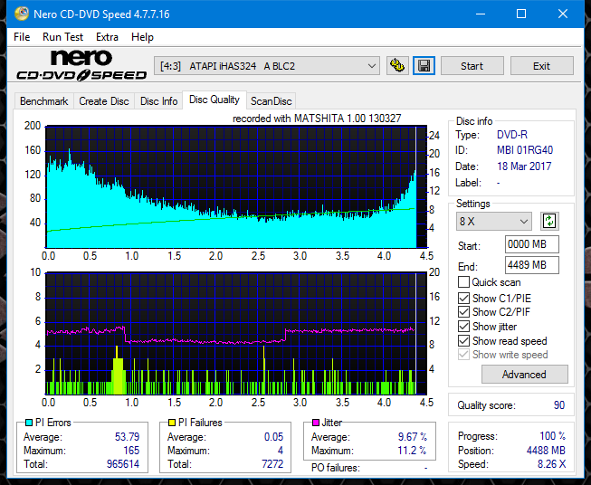Screen dimensions: 591x485
Task: Click the refresh speed settings icon
Action: click(x=549, y=221)
